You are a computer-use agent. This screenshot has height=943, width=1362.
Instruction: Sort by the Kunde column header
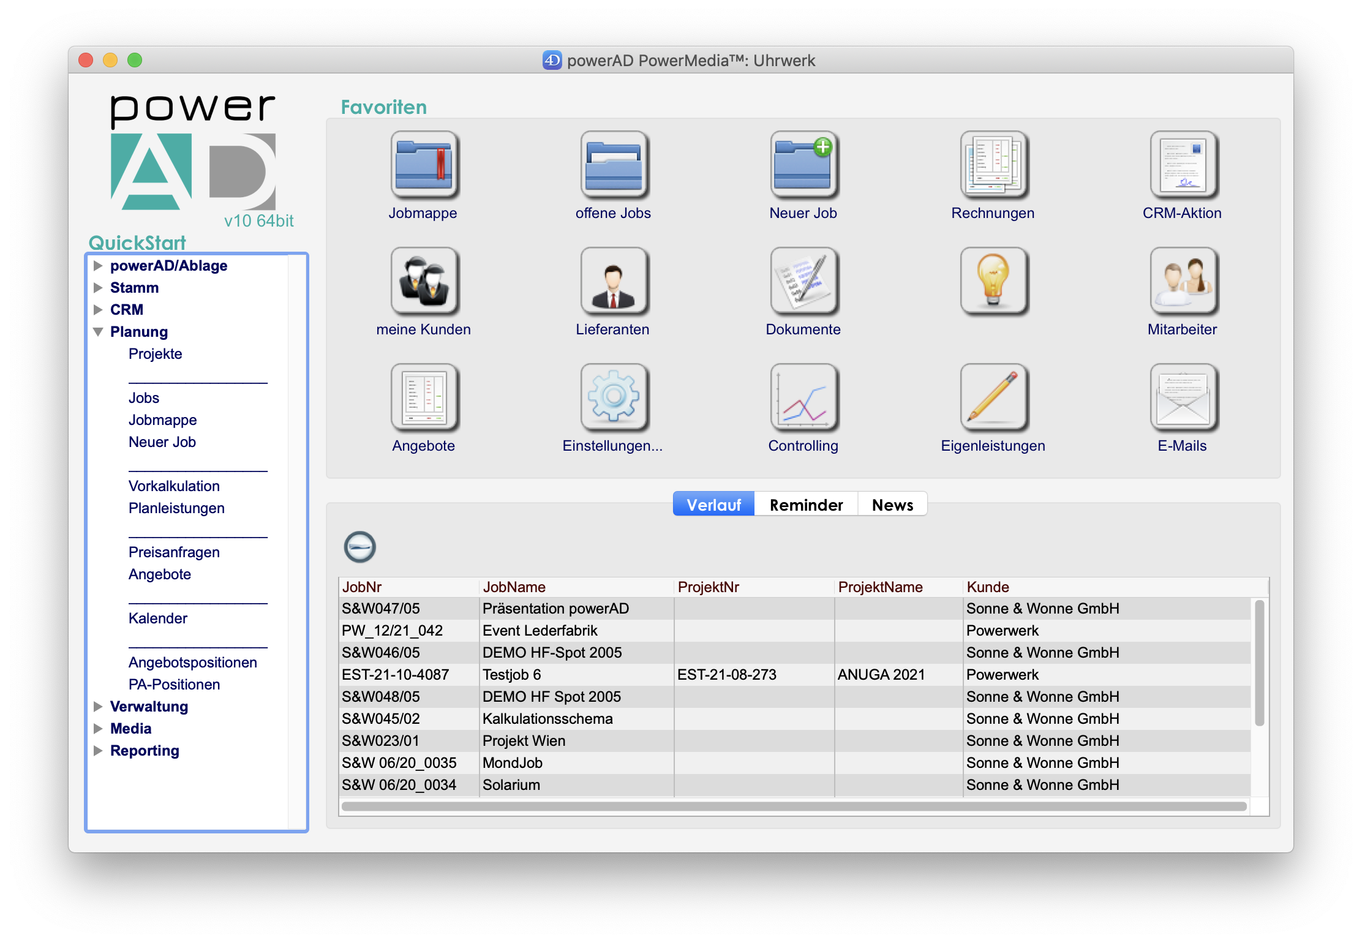(1115, 587)
